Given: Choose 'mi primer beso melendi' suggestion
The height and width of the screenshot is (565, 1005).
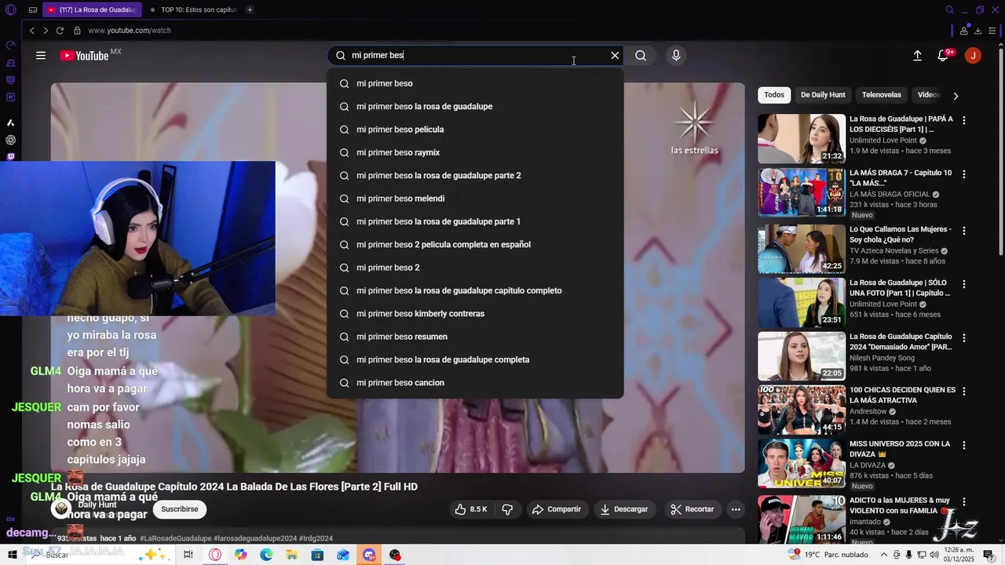Looking at the screenshot, I should 475,199.
